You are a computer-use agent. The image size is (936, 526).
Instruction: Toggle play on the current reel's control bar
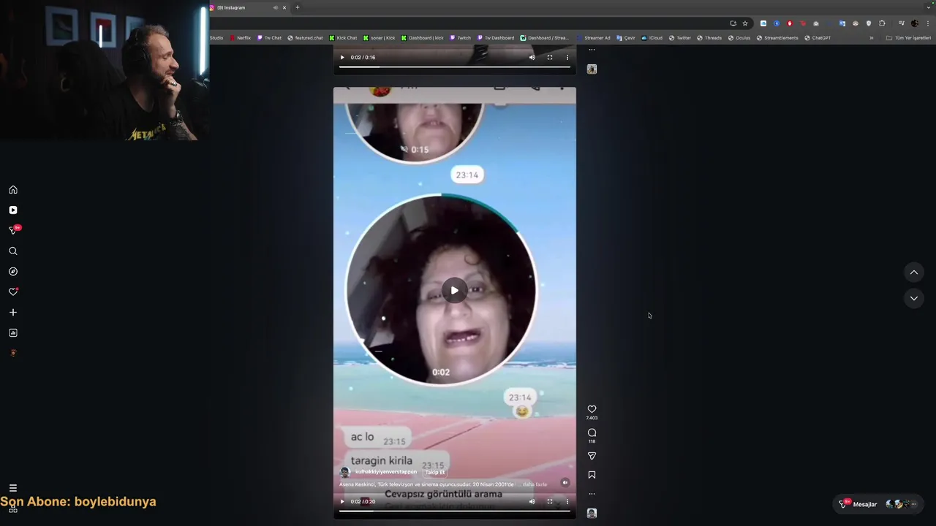tap(341, 502)
